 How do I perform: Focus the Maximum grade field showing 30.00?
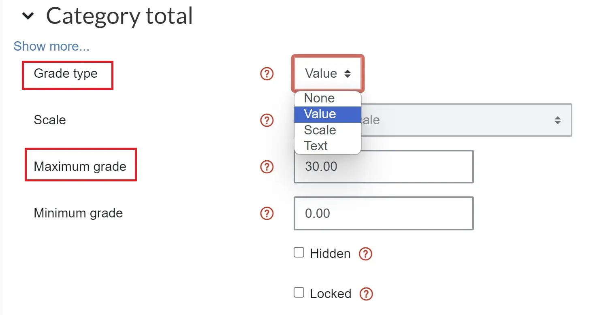coord(384,166)
